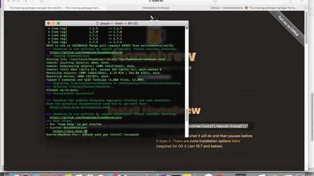Open the GitHub - Homebrew/brew tab
This screenshot has height=176, width=314.
(254, 8)
